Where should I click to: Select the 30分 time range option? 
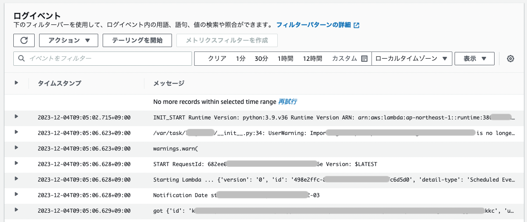[x=261, y=59]
